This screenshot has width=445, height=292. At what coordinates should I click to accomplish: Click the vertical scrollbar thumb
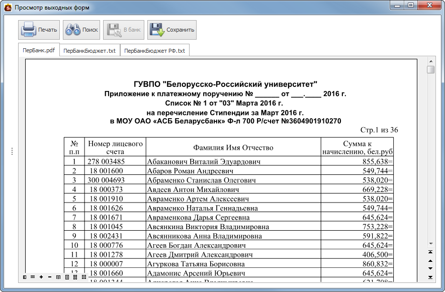pyautogui.click(x=431, y=69)
